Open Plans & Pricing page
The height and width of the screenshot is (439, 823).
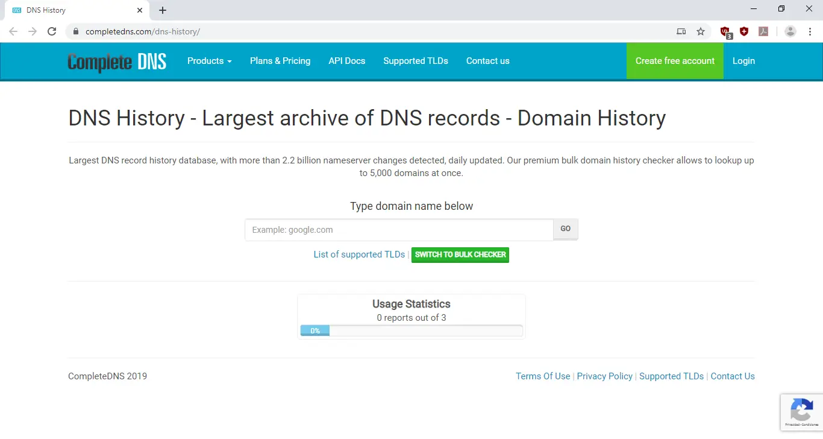(x=280, y=61)
